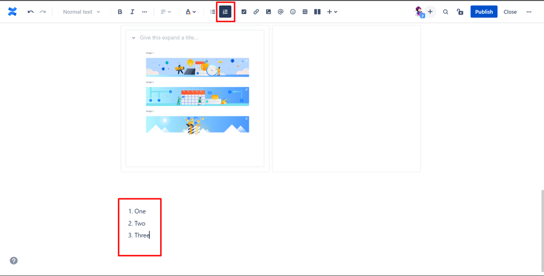
Task: Toggle bold formatting
Action: point(120,12)
